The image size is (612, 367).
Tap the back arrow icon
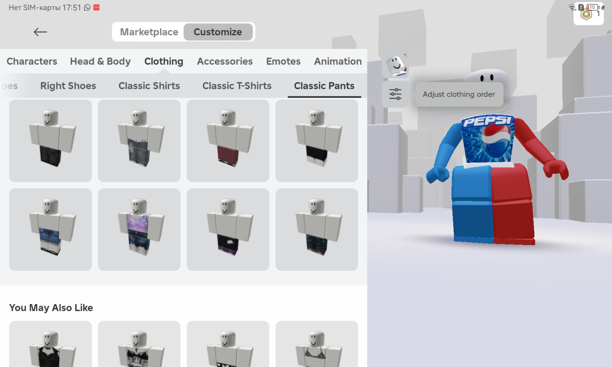[40, 32]
